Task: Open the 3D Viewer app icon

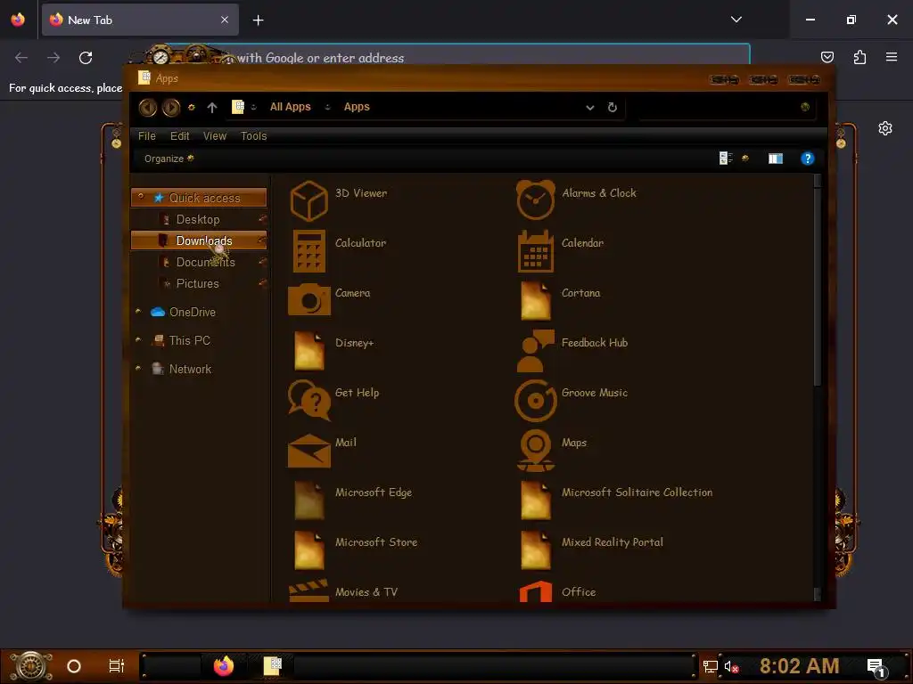Action: 308,201
